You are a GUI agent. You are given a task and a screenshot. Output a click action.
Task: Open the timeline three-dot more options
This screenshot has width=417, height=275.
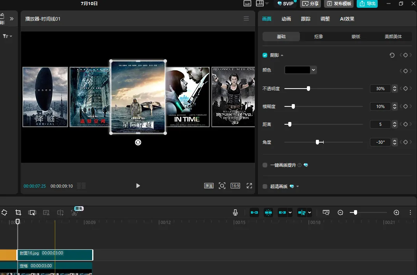click(410, 212)
